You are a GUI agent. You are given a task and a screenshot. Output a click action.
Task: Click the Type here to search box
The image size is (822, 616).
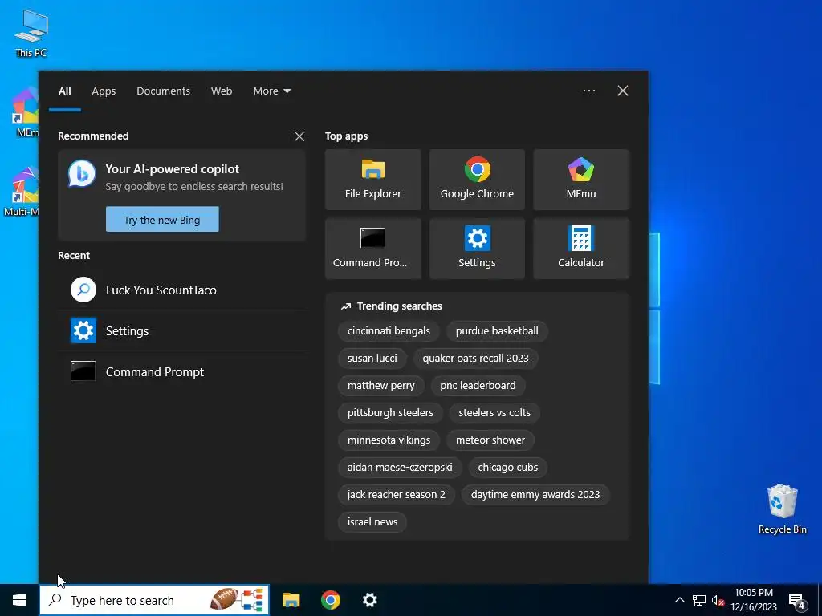click(154, 600)
